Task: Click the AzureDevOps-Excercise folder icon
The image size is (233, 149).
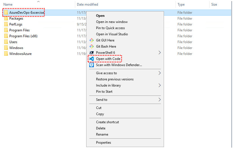Action: tap(6, 13)
